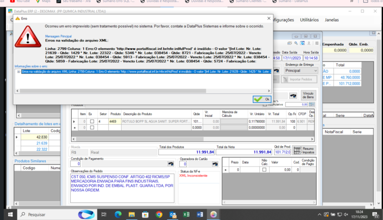
Task: Open the Endereço de Entrega Principal dropdown
Action: tap(301, 71)
